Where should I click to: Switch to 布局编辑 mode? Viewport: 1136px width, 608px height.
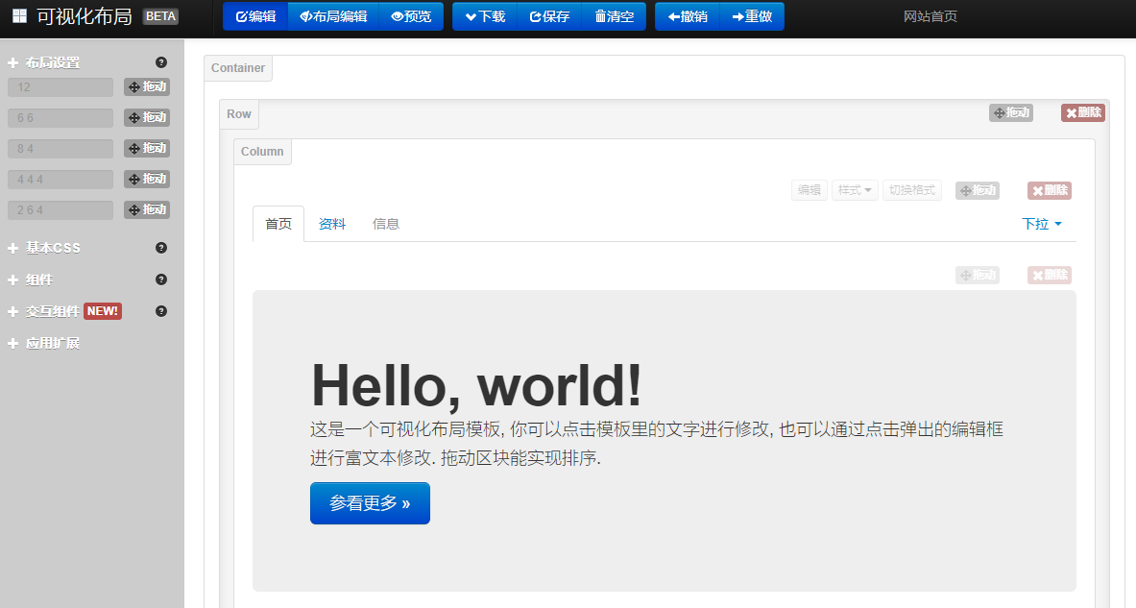(333, 16)
